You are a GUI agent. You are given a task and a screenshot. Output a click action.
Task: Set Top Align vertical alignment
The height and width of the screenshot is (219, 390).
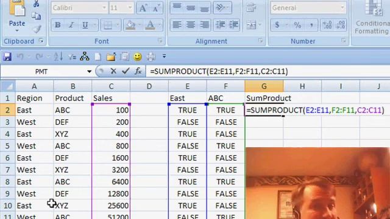tap(177, 7)
